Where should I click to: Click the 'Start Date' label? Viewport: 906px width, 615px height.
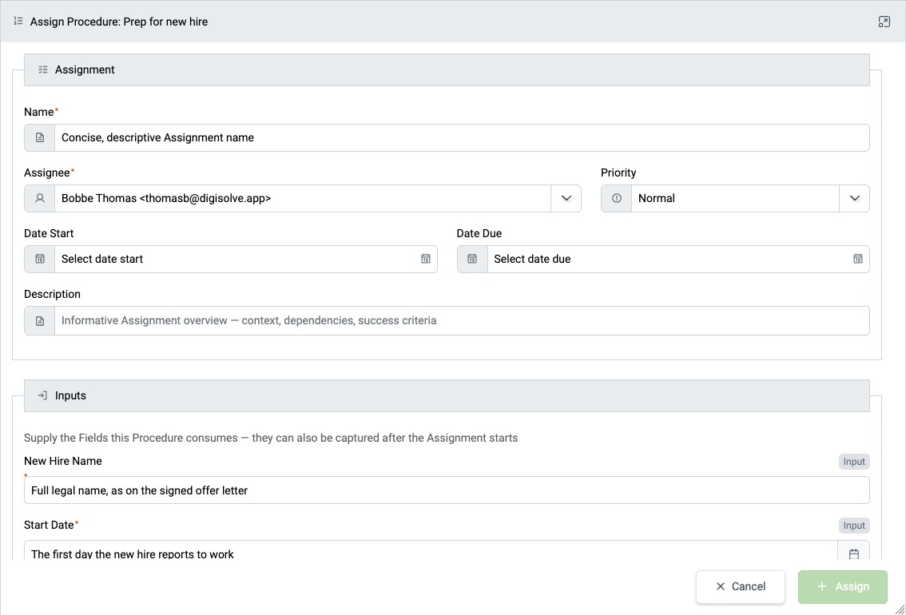49,525
